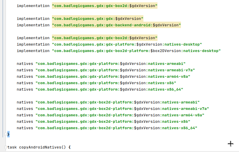Click the "implementation" keyword before gdx-backend-android
This screenshot has width=239, height=152.
coord(33,25)
